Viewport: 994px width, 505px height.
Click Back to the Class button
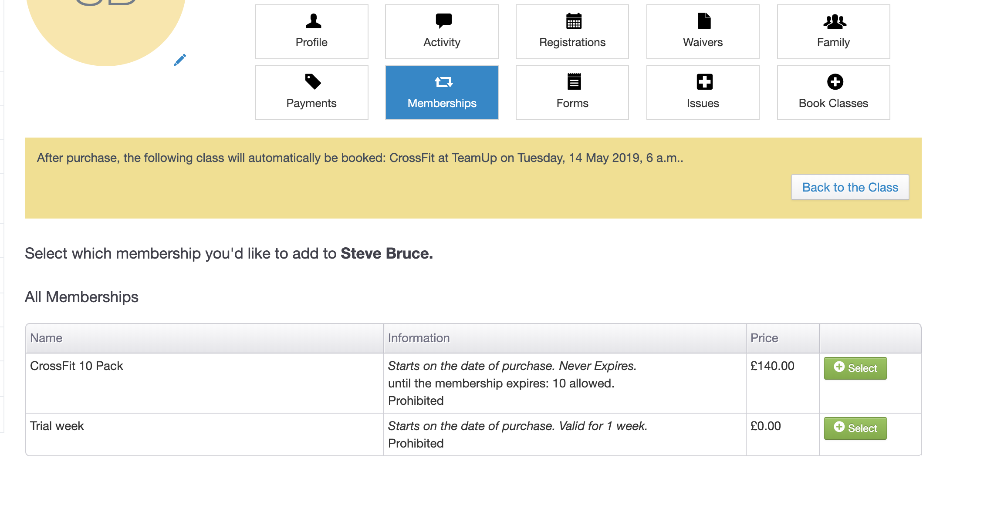(x=849, y=187)
